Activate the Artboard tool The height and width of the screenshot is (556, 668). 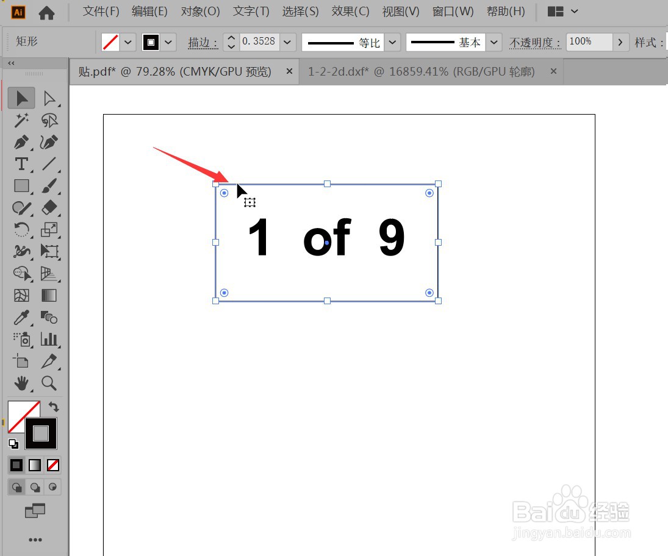coord(21,362)
